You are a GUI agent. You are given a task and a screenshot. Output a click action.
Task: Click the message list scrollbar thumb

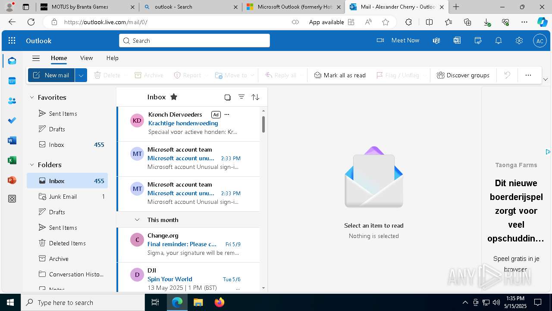click(263, 124)
